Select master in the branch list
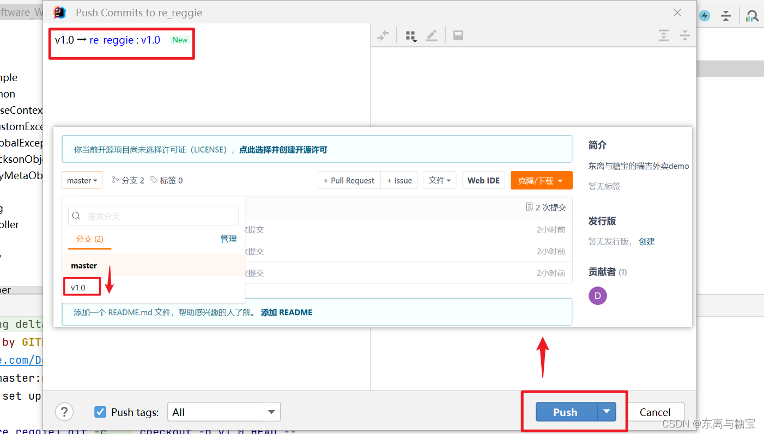 (153, 265)
